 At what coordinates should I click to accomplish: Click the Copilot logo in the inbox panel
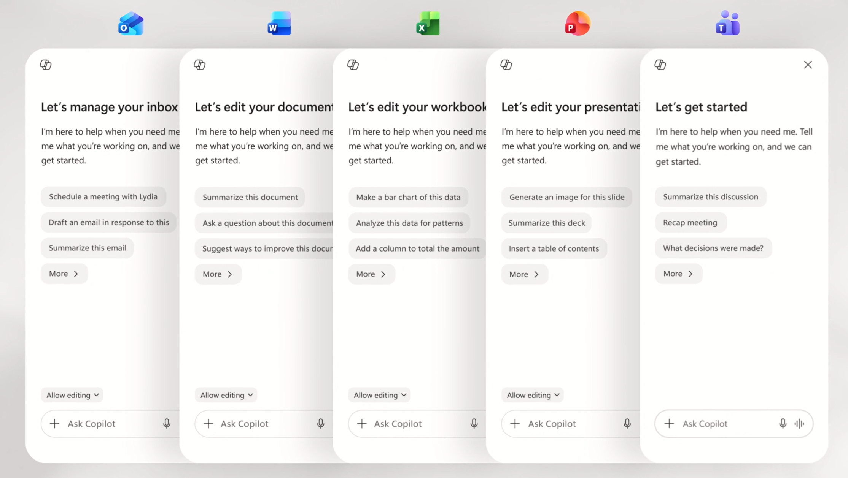pos(46,65)
